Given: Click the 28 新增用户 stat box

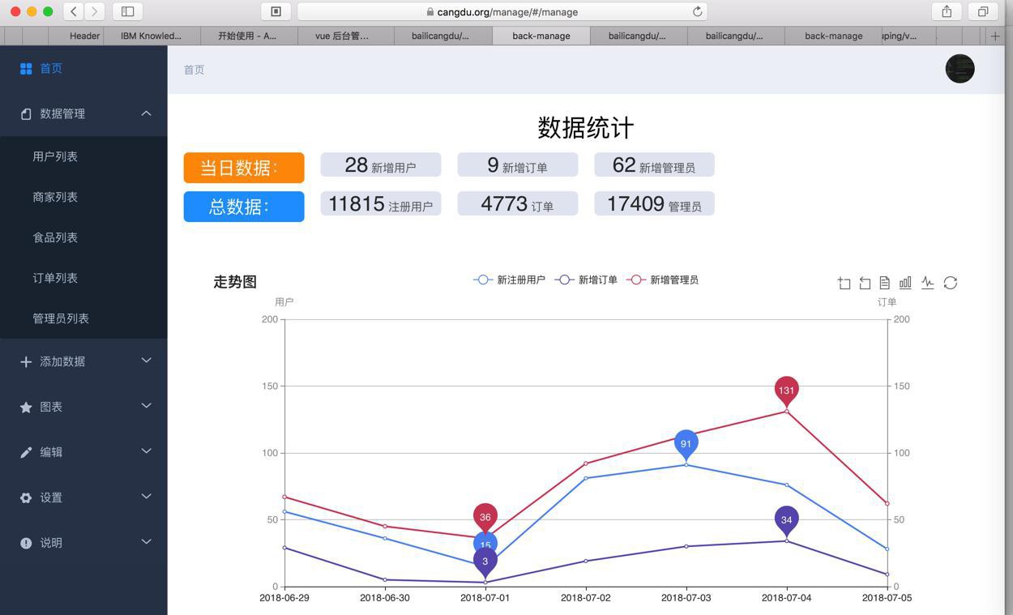Looking at the screenshot, I should pyautogui.click(x=381, y=164).
